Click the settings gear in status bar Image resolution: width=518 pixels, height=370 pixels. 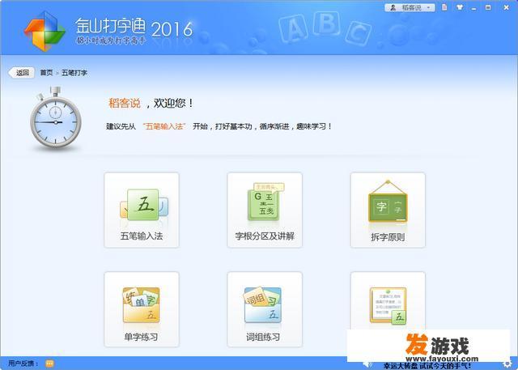coord(507,364)
